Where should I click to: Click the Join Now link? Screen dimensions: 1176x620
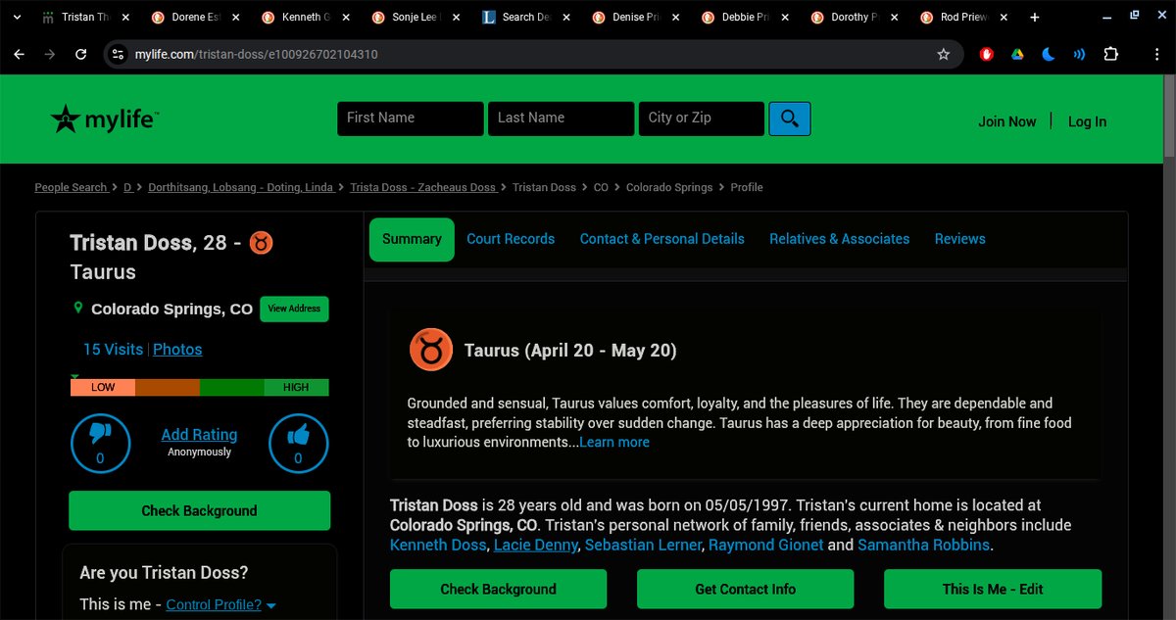click(1006, 121)
